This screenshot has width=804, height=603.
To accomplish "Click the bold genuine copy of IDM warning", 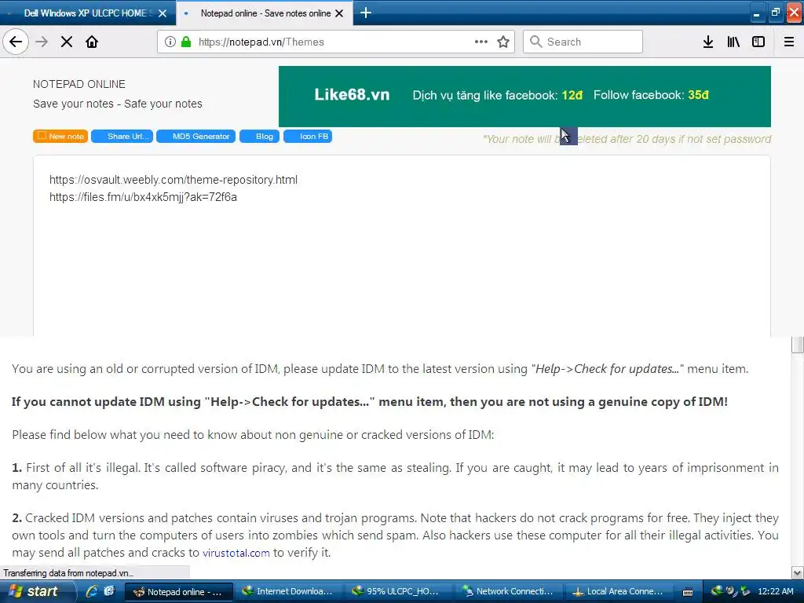I will coord(370,401).
